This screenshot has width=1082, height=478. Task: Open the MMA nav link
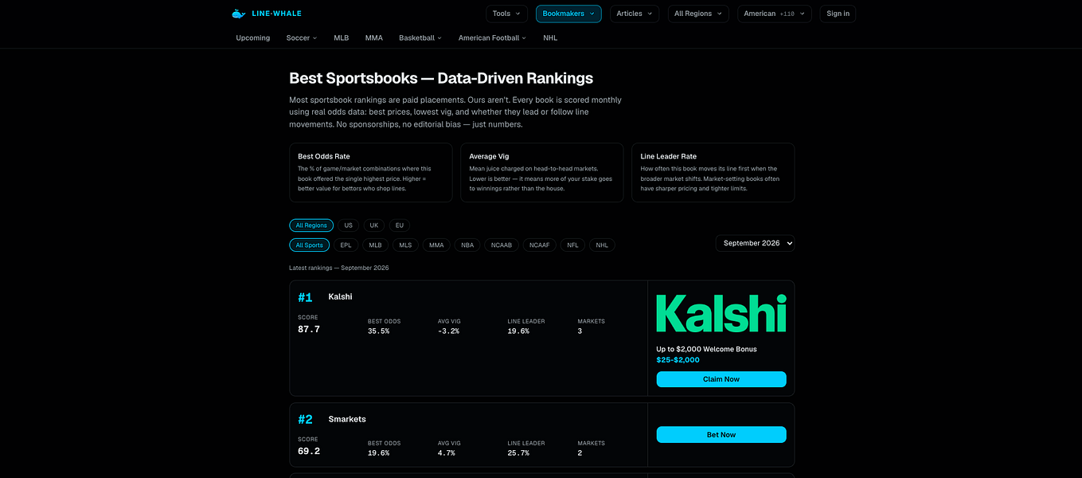tap(374, 37)
